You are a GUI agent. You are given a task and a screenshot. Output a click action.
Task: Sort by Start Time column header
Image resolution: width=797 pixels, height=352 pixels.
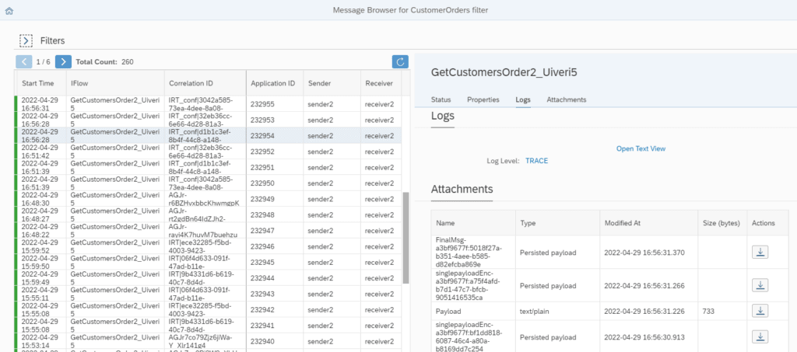(41, 83)
